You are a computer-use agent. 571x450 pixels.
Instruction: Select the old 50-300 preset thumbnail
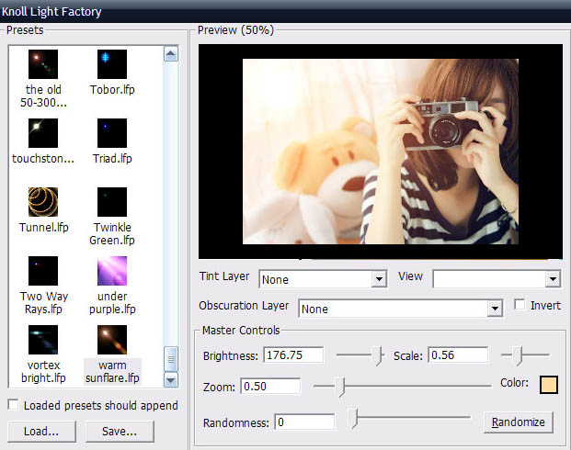point(43,64)
